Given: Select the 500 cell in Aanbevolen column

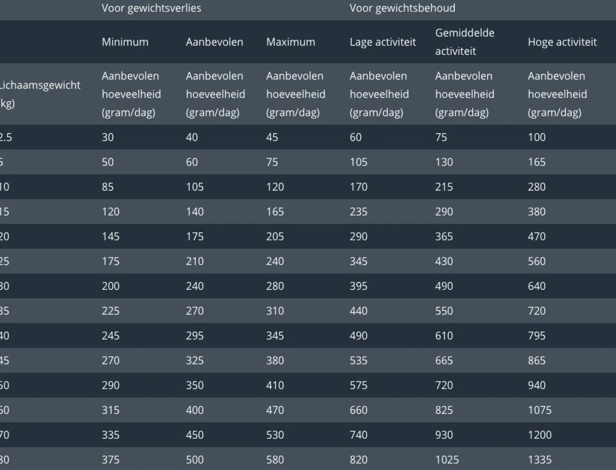Looking at the screenshot, I should click(x=195, y=459).
